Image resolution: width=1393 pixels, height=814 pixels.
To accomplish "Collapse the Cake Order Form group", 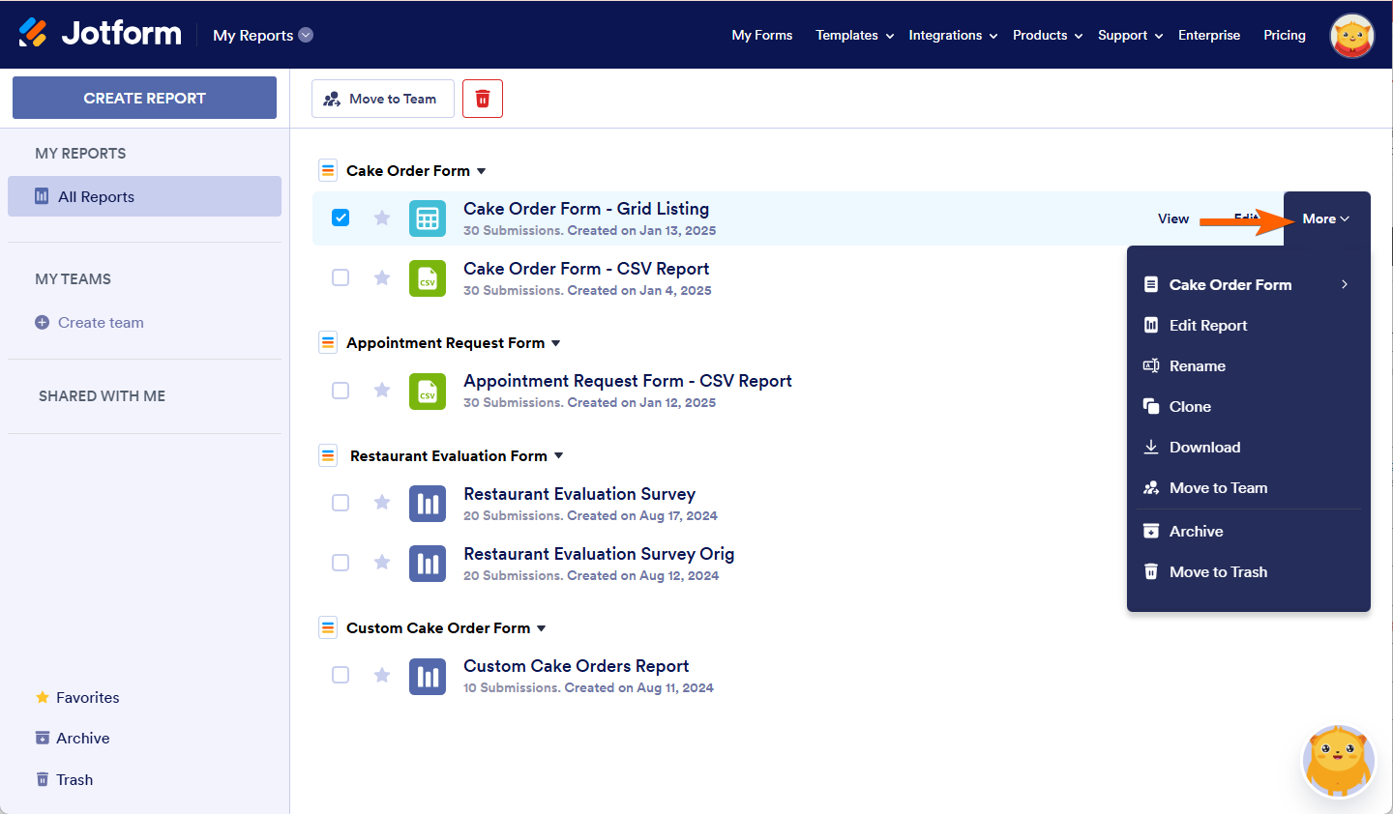I will coord(481,171).
